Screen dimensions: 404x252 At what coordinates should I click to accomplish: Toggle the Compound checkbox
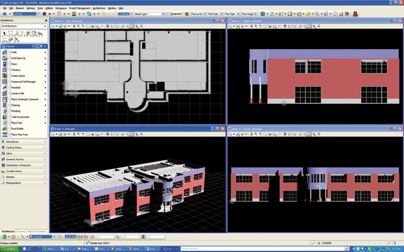coord(168,14)
